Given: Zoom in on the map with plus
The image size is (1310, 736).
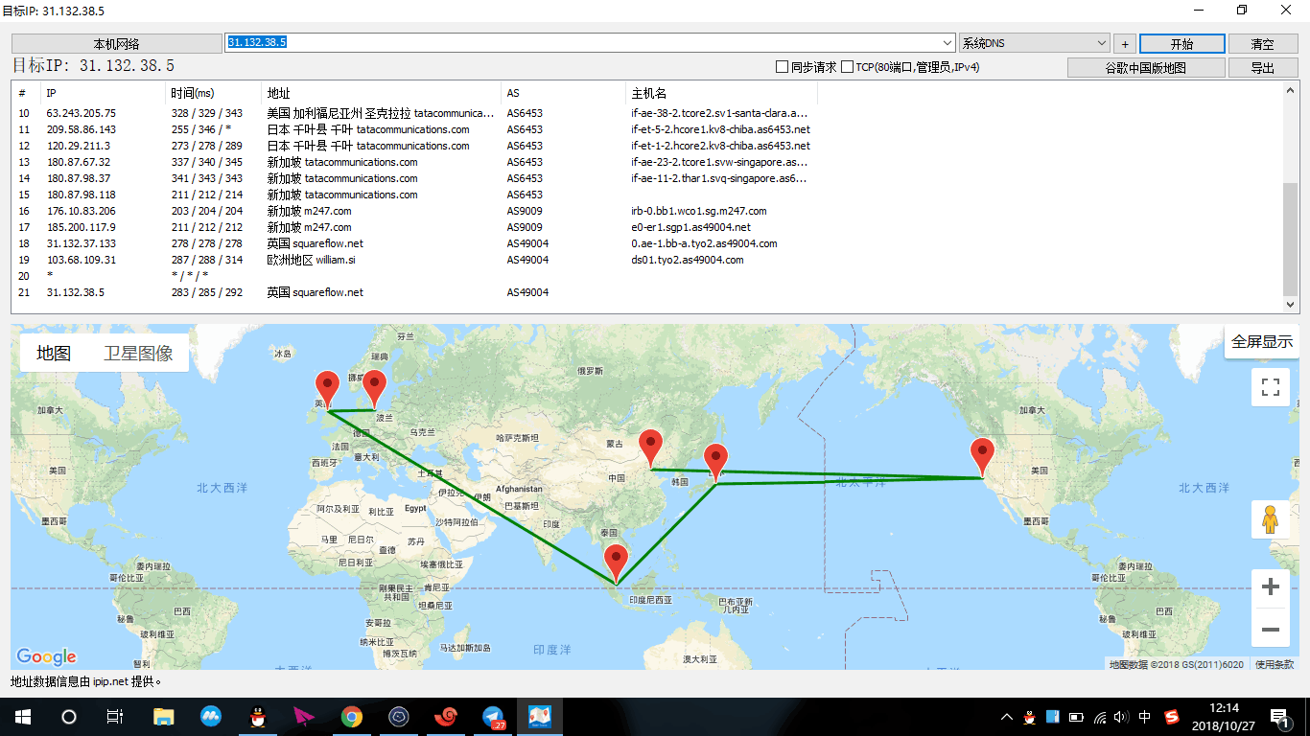Looking at the screenshot, I should [1271, 586].
